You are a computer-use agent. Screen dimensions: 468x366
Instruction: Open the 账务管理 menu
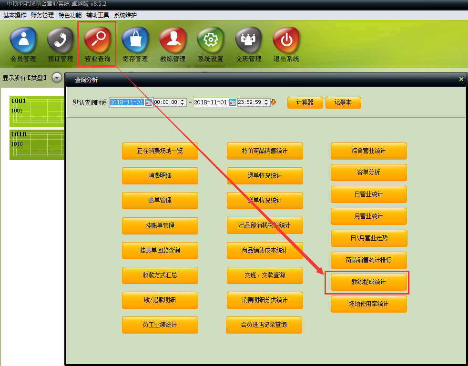point(42,15)
